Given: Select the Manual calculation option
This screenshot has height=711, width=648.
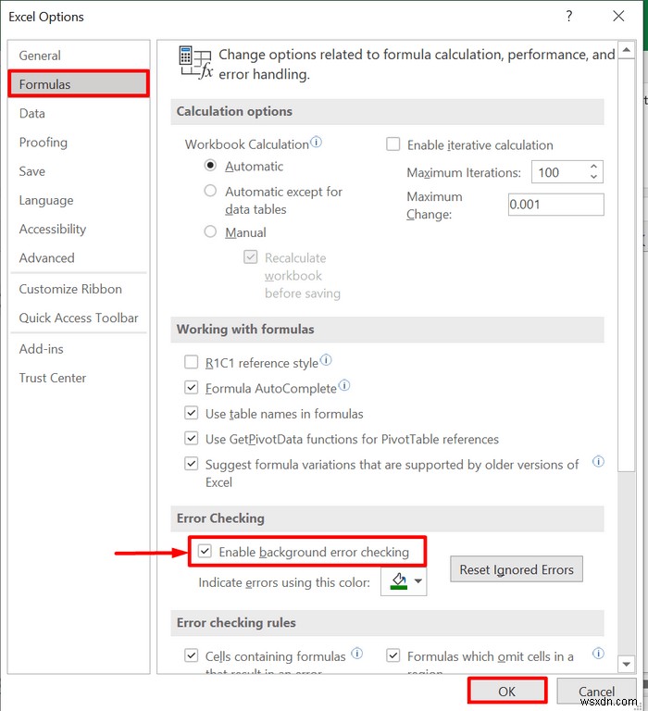Looking at the screenshot, I should pyautogui.click(x=210, y=231).
